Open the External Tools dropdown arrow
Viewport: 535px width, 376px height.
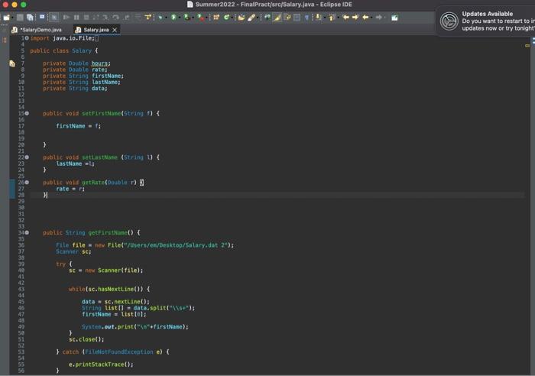[207, 18]
